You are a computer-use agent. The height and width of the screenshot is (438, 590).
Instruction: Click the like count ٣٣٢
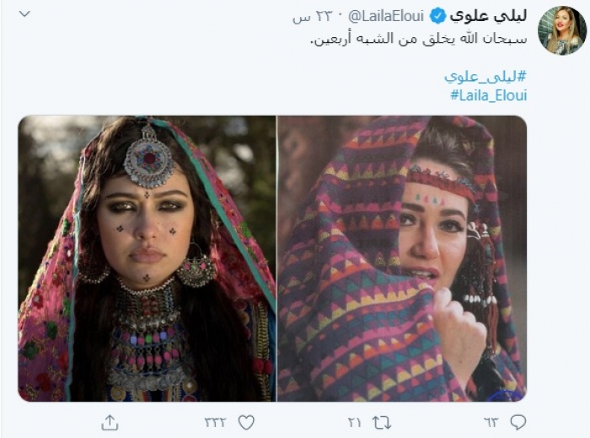(217, 420)
